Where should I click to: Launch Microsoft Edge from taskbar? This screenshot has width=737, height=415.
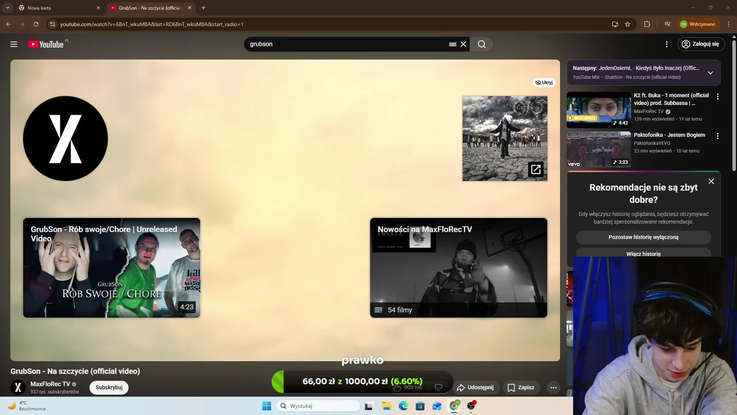[x=403, y=406]
